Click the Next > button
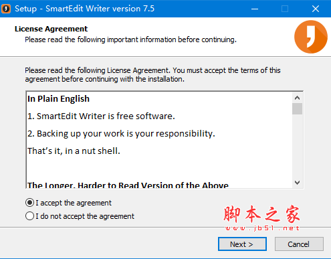The image size is (331, 259). coord(242,244)
